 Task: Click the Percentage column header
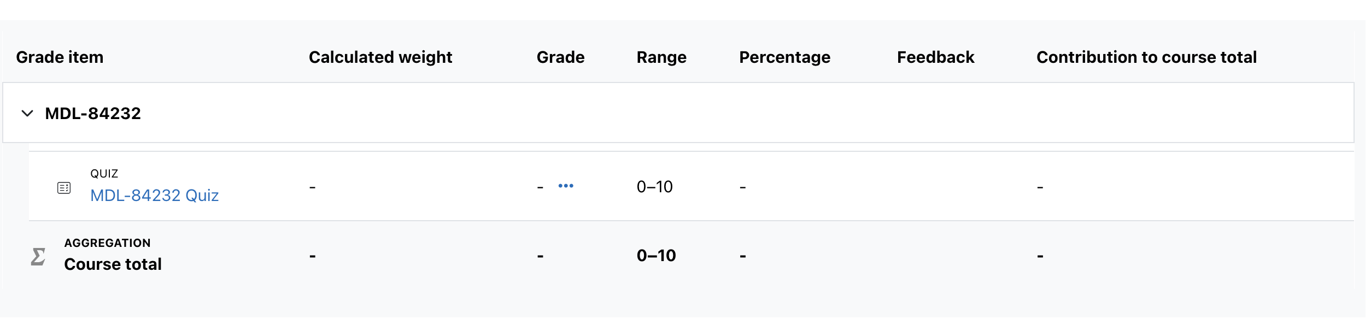click(x=785, y=57)
